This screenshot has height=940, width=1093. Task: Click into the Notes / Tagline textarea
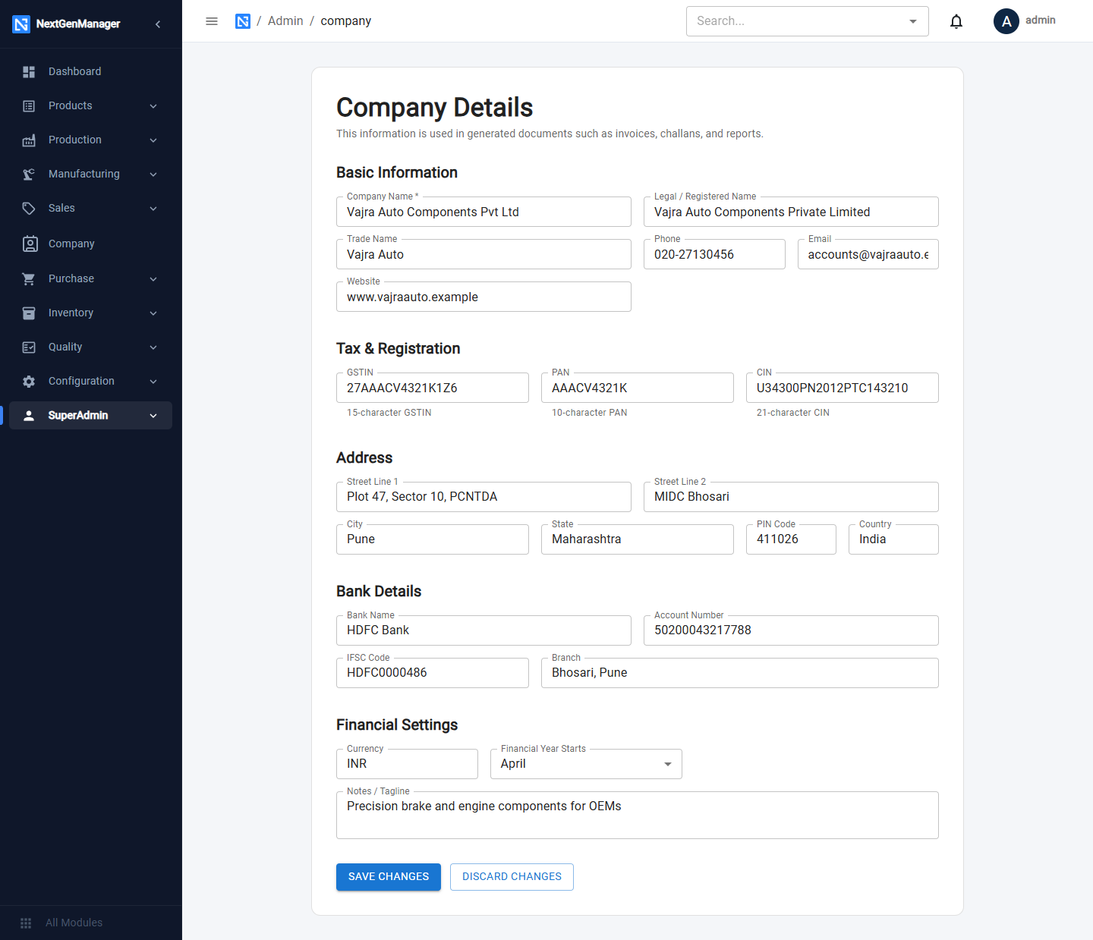click(x=638, y=815)
